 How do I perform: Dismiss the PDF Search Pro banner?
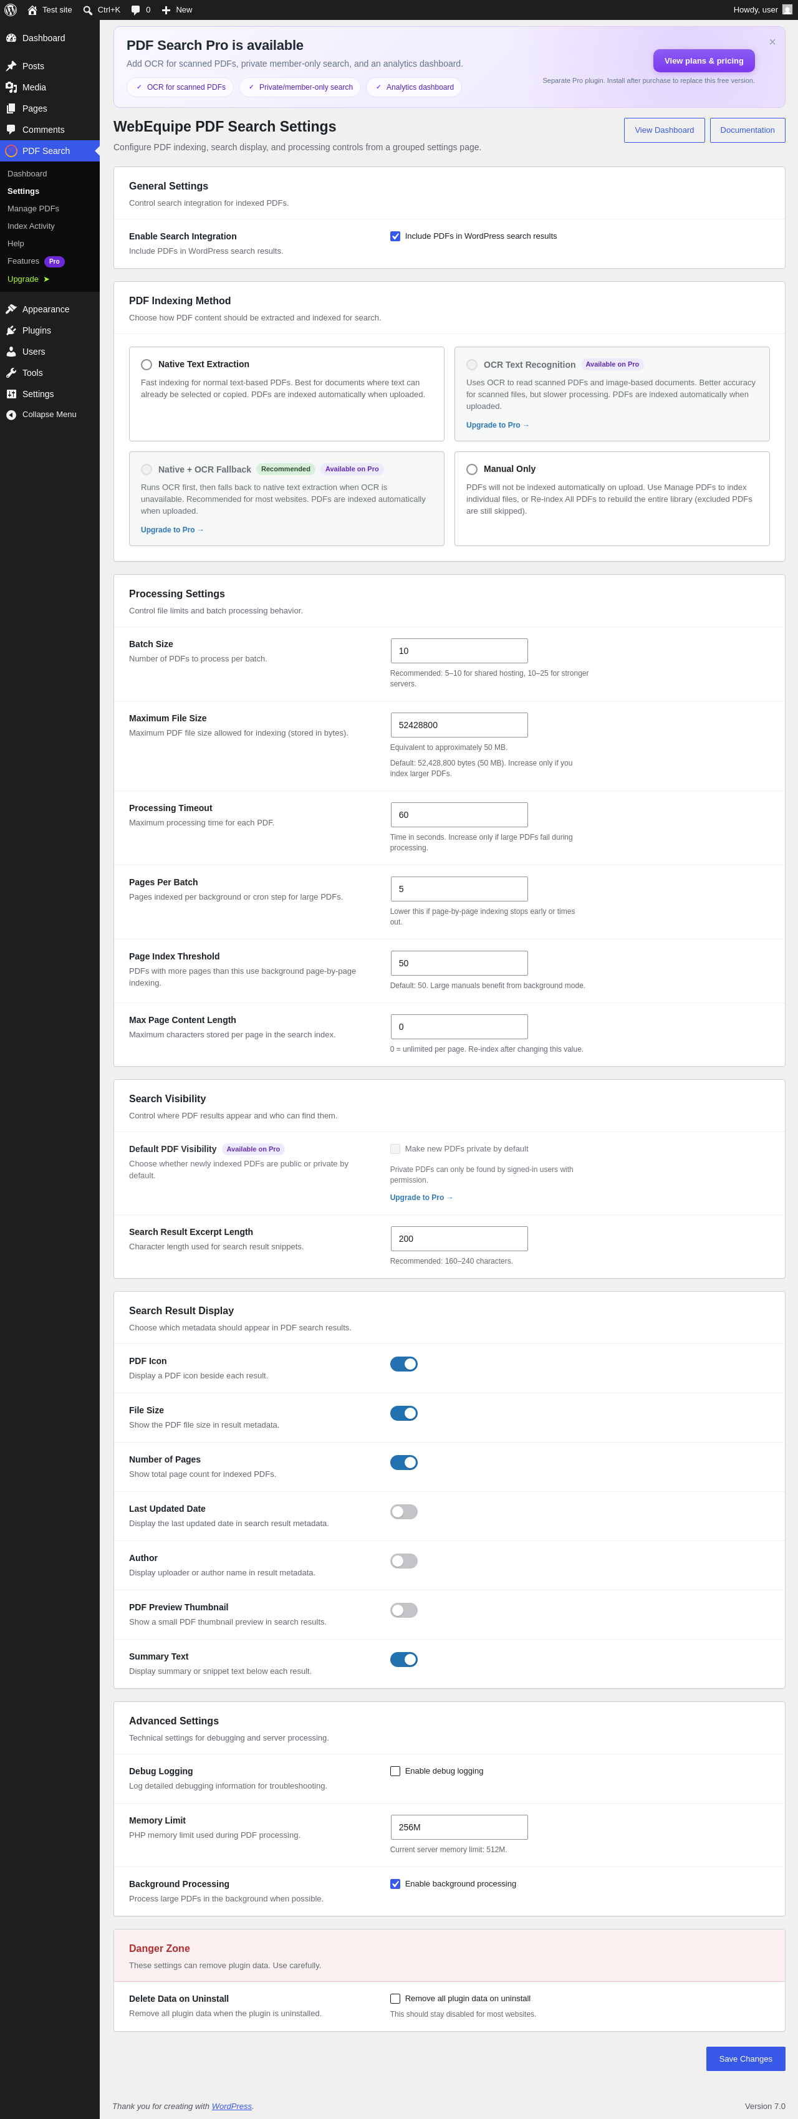click(x=772, y=42)
